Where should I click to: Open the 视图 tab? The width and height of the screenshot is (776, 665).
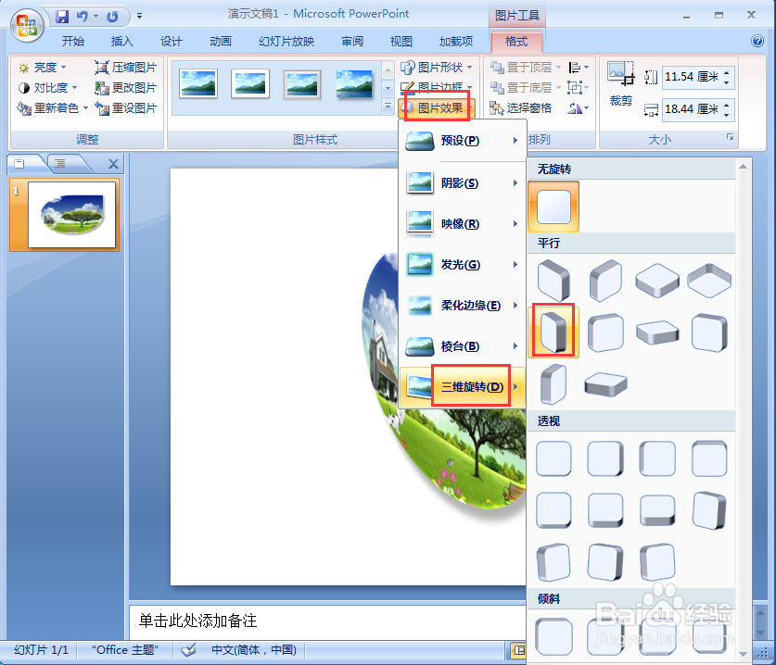pos(401,42)
